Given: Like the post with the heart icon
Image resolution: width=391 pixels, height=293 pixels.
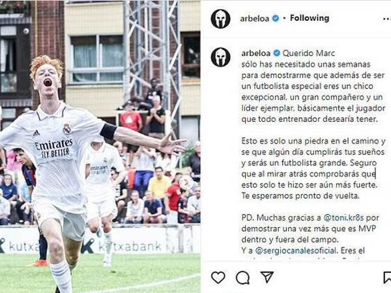Looking at the screenshot, I should coord(218,277).
